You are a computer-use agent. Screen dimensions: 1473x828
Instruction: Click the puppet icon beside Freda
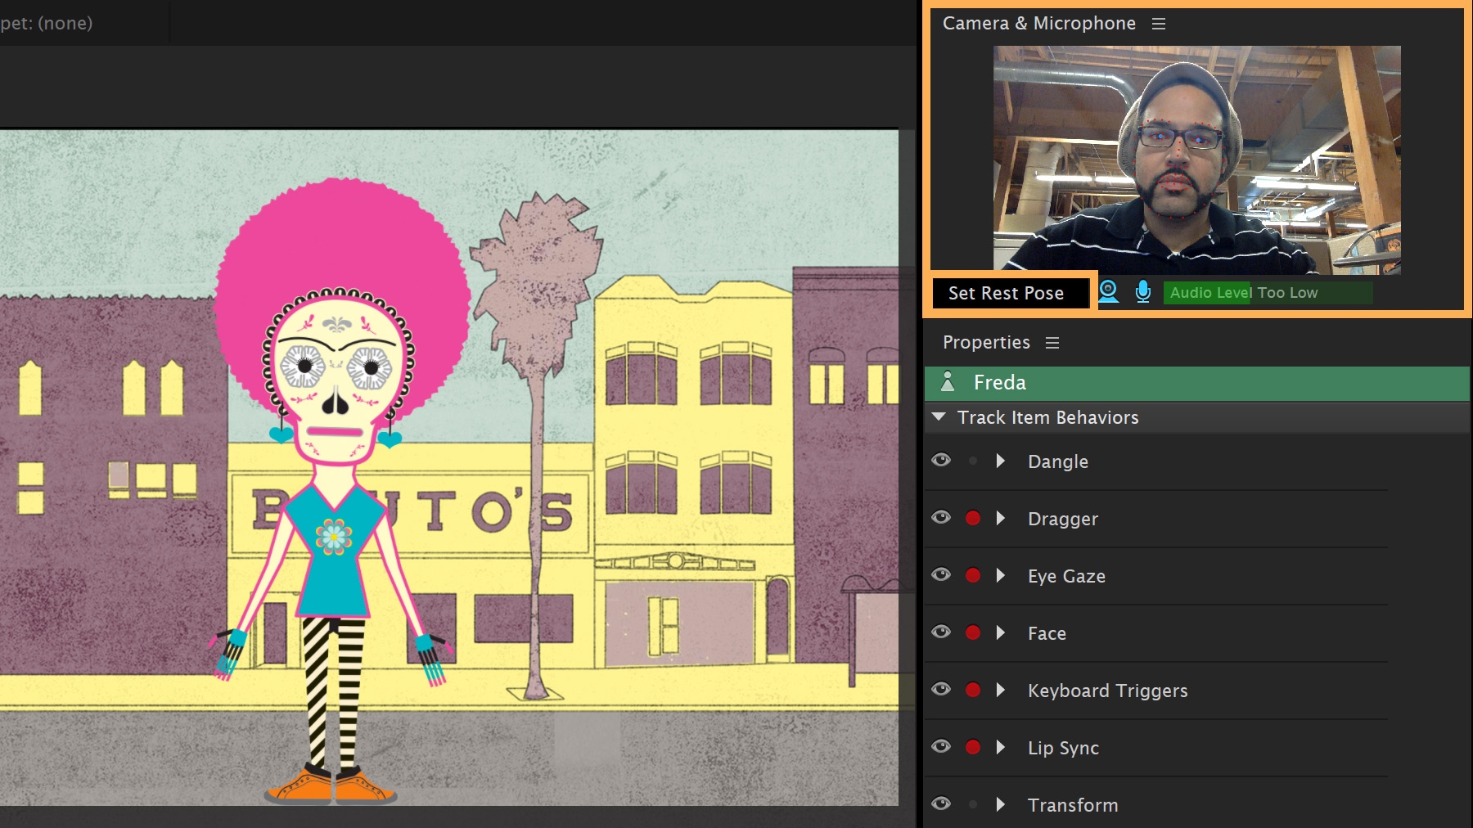pyautogui.click(x=948, y=382)
